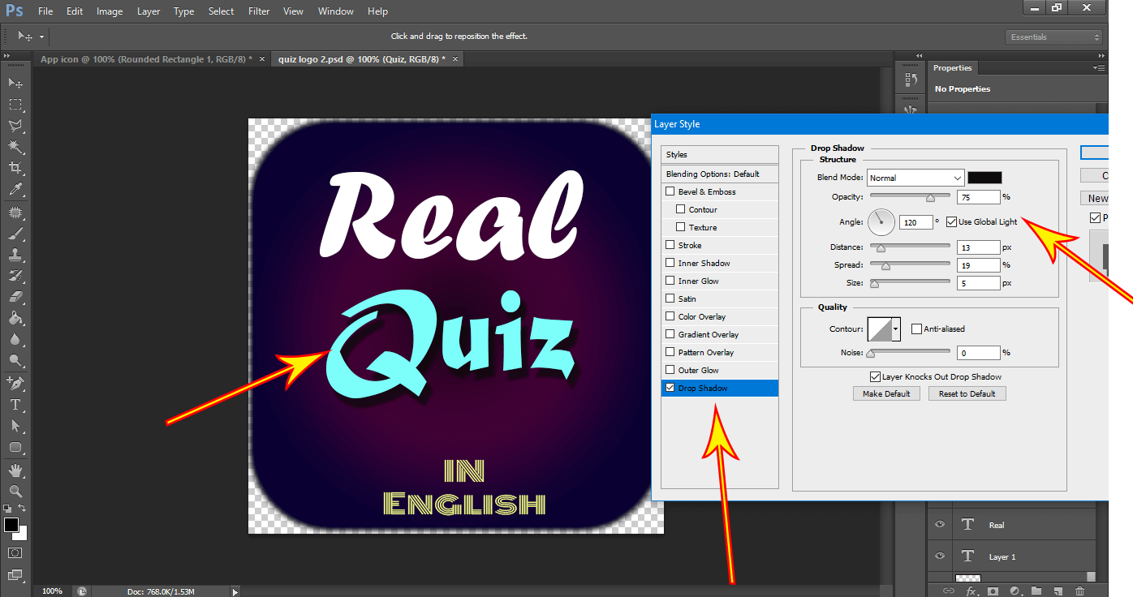
Task: Click the drop shadow color swatch
Action: tap(984, 178)
